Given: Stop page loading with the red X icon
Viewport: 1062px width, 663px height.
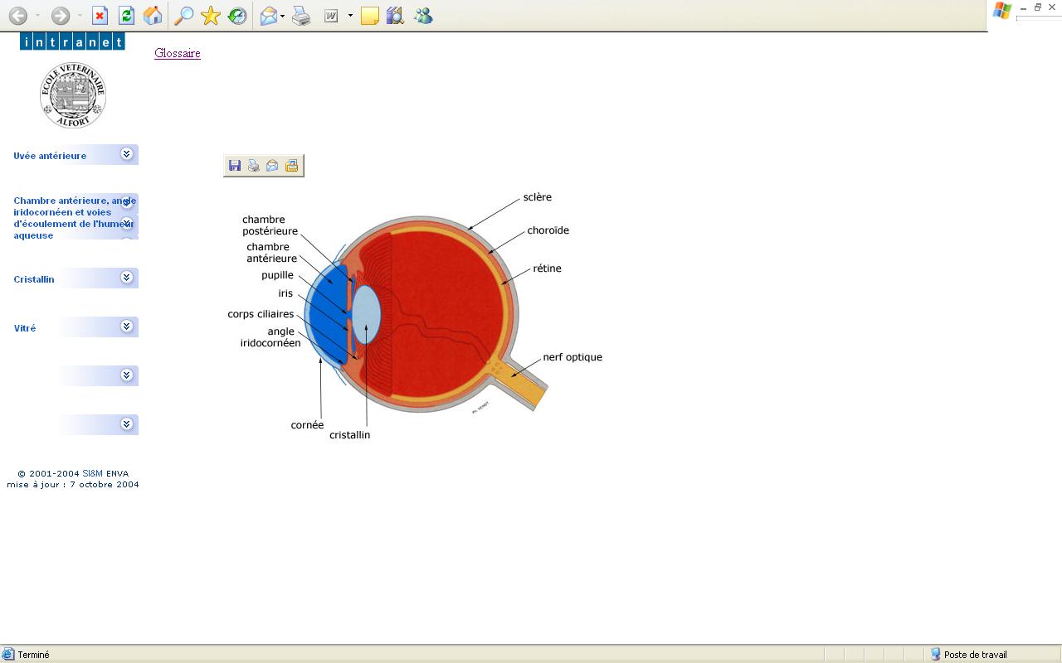Looking at the screenshot, I should click(100, 16).
